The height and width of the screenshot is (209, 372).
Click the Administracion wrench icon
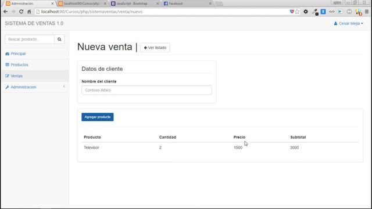pyautogui.click(x=7, y=87)
